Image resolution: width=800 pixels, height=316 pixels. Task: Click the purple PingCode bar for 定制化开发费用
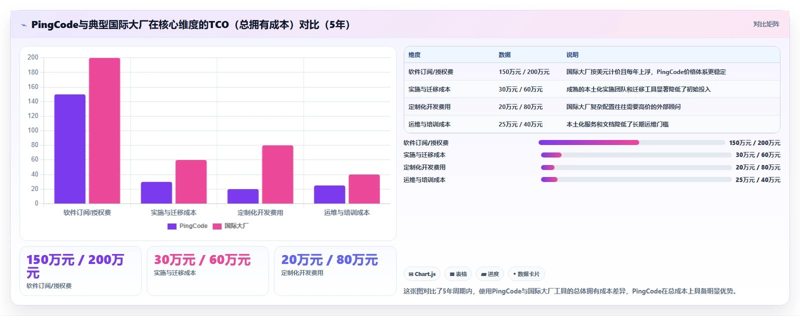243,196
